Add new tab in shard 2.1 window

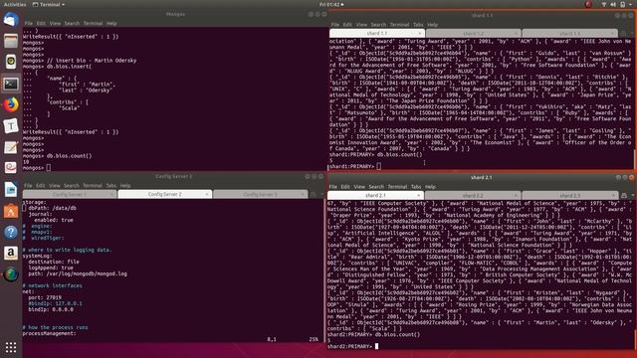pos(624,195)
